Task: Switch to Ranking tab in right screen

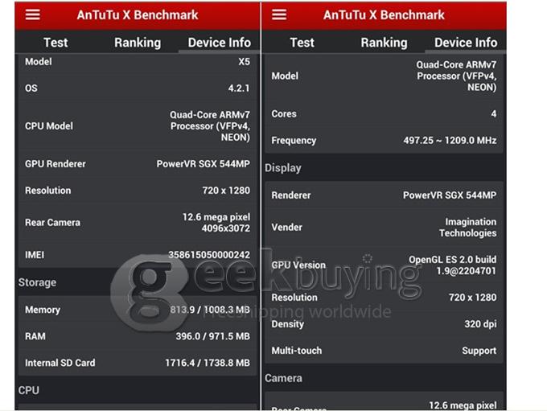Action: click(x=384, y=43)
